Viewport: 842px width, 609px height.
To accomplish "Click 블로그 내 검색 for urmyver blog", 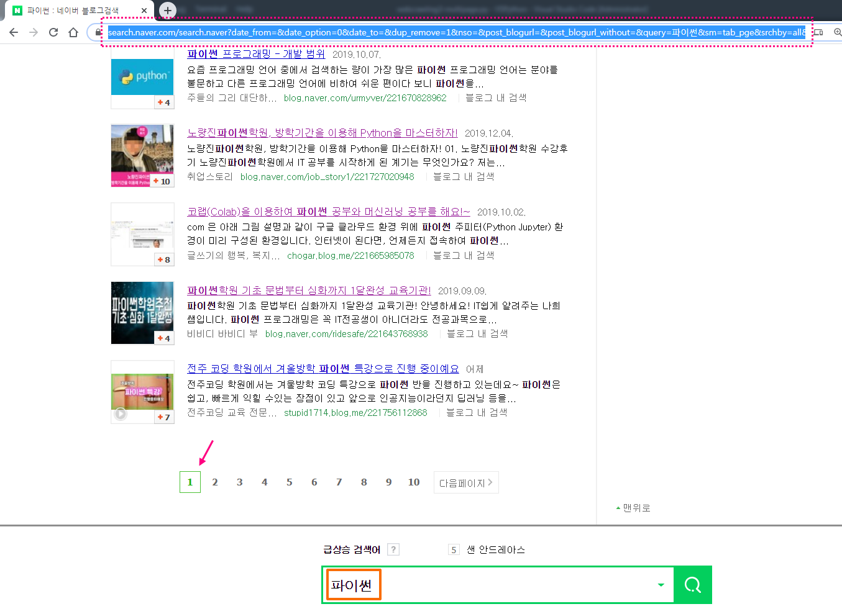I will click(x=496, y=98).
